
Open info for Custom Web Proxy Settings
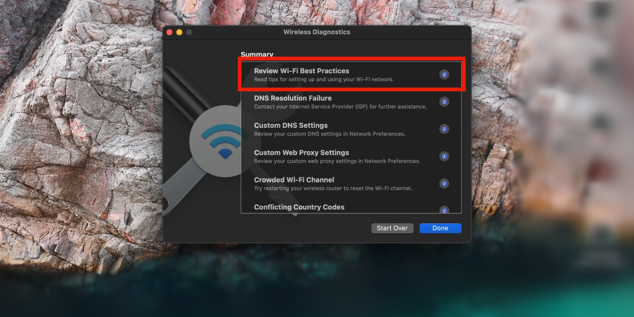[444, 156]
